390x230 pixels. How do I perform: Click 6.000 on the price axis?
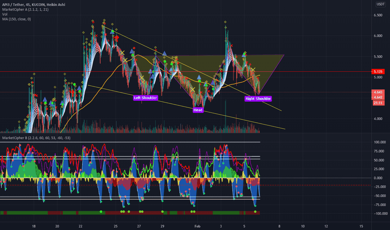click(x=378, y=36)
